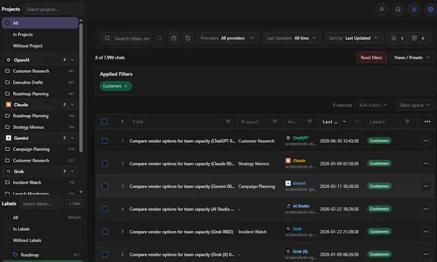Open row actions for ChatGPT chat row
The height and width of the screenshot is (262, 437).
tap(426, 141)
